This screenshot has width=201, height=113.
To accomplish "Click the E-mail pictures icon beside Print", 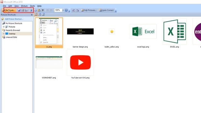I will click(27, 10).
